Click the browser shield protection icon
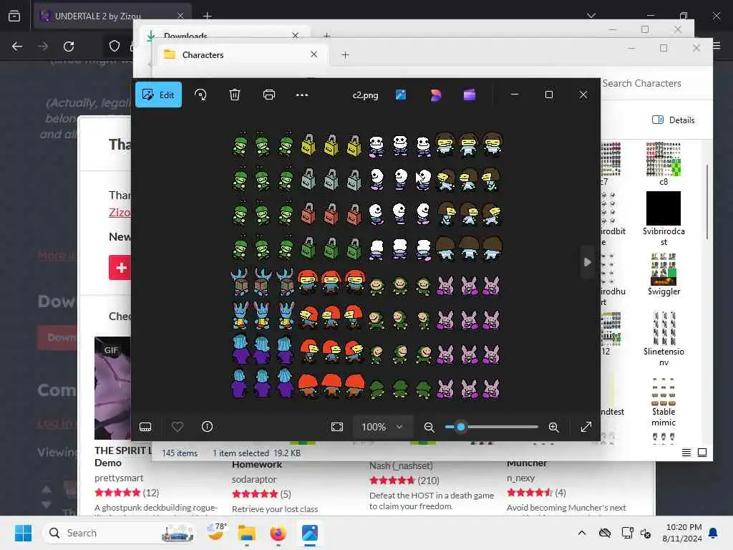 [115, 46]
